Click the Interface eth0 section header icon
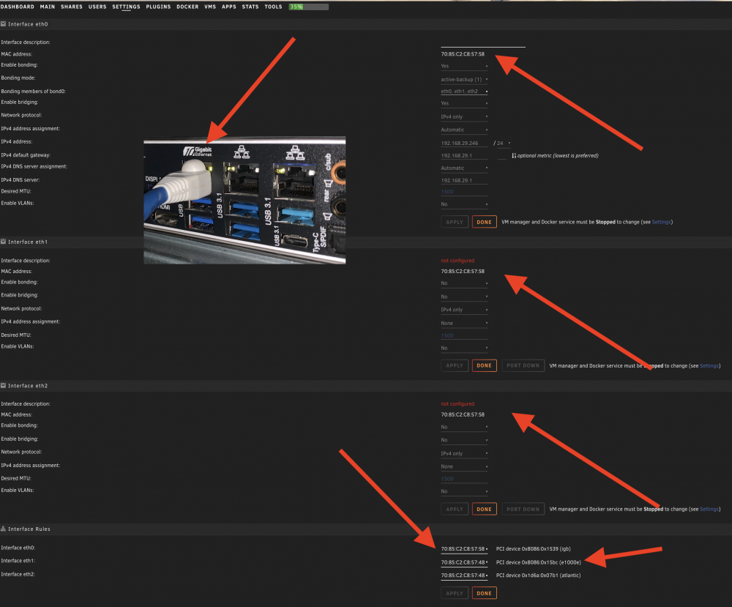This screenshot has width=732, height=607. tap(3, 24)
